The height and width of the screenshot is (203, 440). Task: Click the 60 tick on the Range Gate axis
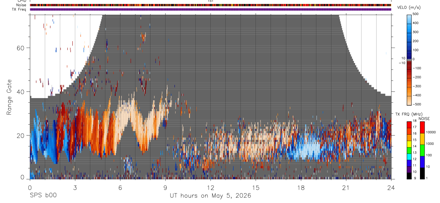tap(21, 48)
